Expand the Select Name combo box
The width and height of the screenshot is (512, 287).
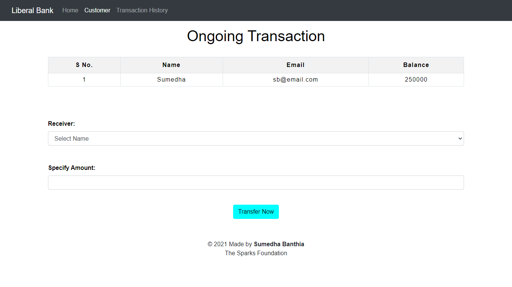click(x=256, y=138)
